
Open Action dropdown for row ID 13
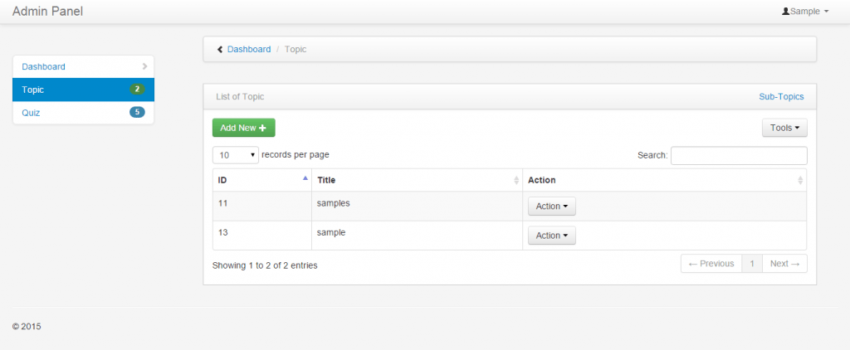551,236
